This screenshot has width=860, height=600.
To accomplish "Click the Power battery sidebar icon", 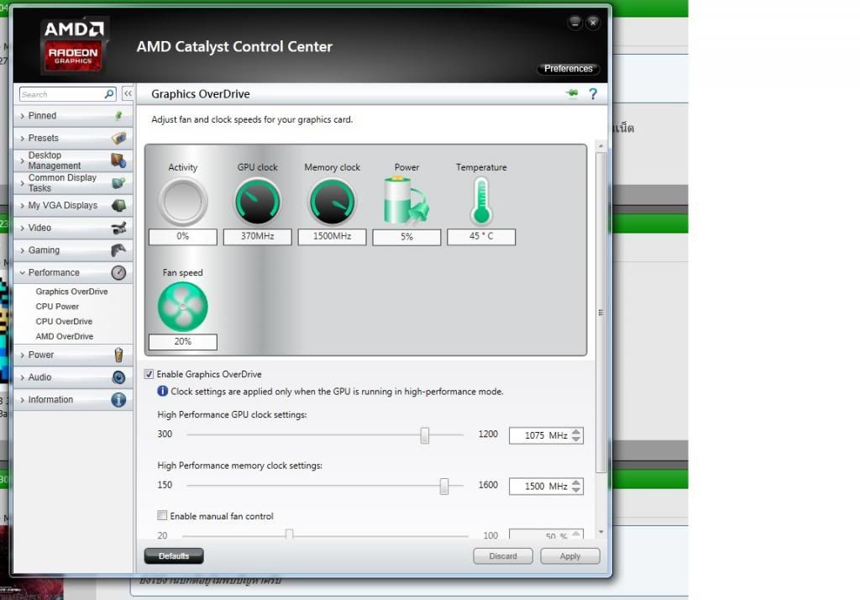I will pos(118,355).
